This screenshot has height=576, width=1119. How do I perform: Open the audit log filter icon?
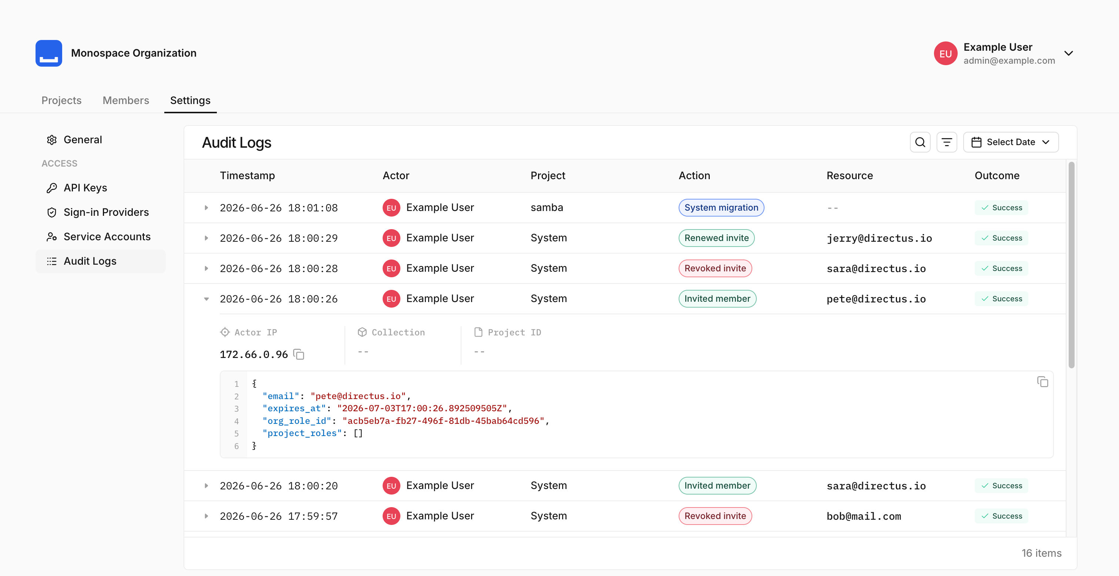pyautogui.click(x=947, y=142)
